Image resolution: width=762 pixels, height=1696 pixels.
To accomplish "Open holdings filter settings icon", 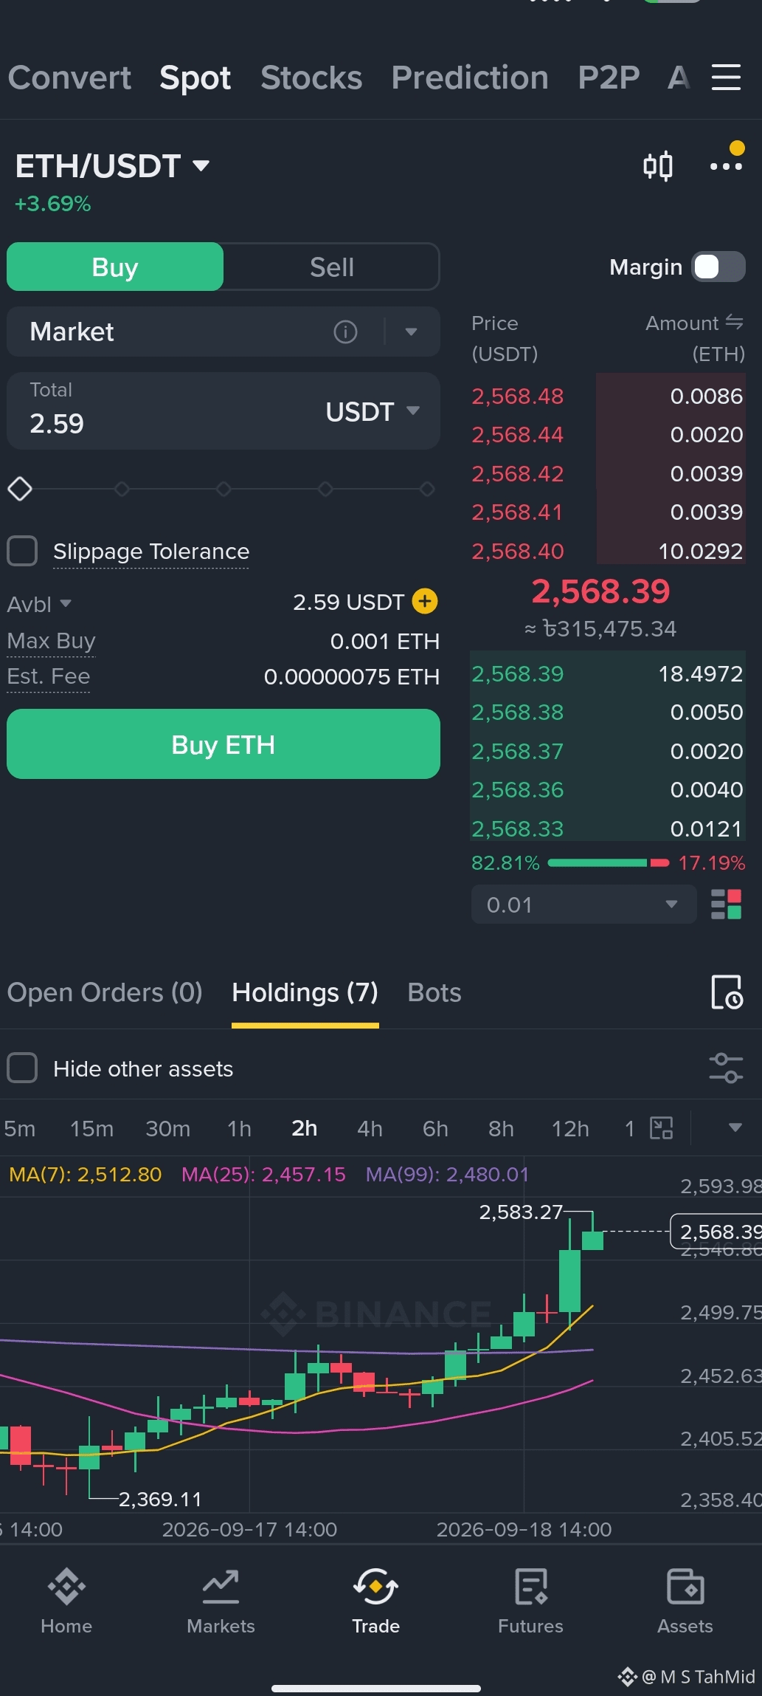I will pos(726,1068).
